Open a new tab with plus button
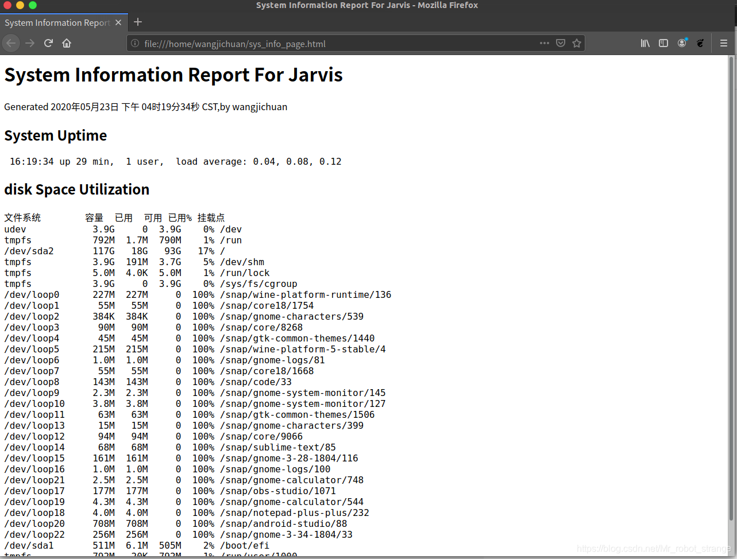 tap(138, 22)
